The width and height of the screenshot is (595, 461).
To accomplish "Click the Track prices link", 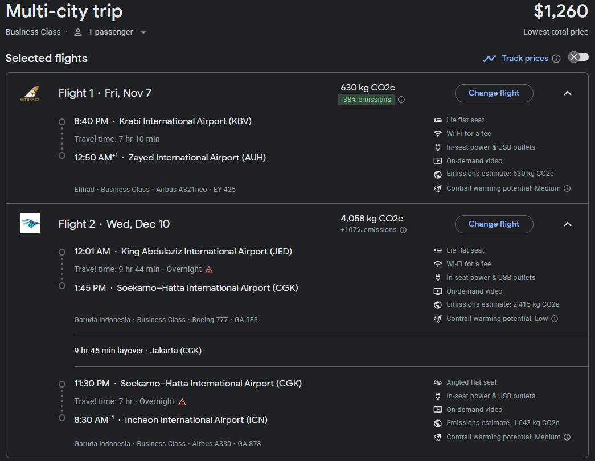I will tap(525, 59).
